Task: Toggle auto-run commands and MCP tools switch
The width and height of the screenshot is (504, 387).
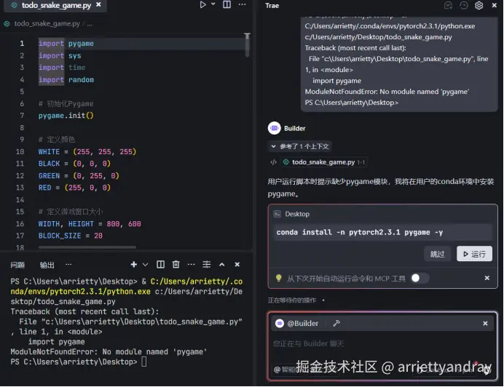Action: 420,278
